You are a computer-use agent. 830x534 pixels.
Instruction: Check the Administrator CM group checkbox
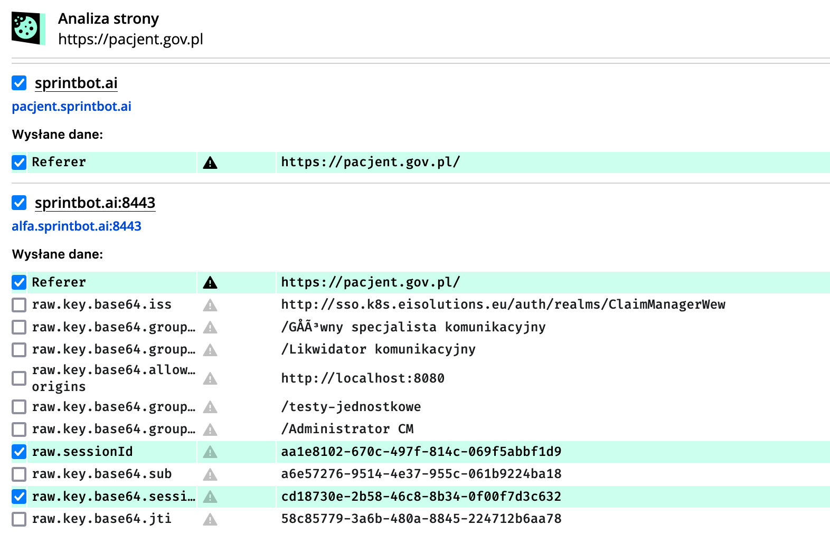point(19,429)
